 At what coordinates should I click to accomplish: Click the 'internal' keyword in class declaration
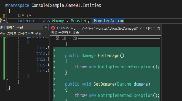point(27,21)
